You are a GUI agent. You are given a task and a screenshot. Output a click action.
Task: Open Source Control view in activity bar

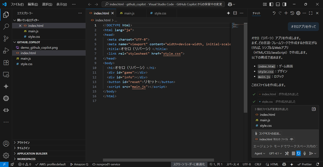(6, 39)
